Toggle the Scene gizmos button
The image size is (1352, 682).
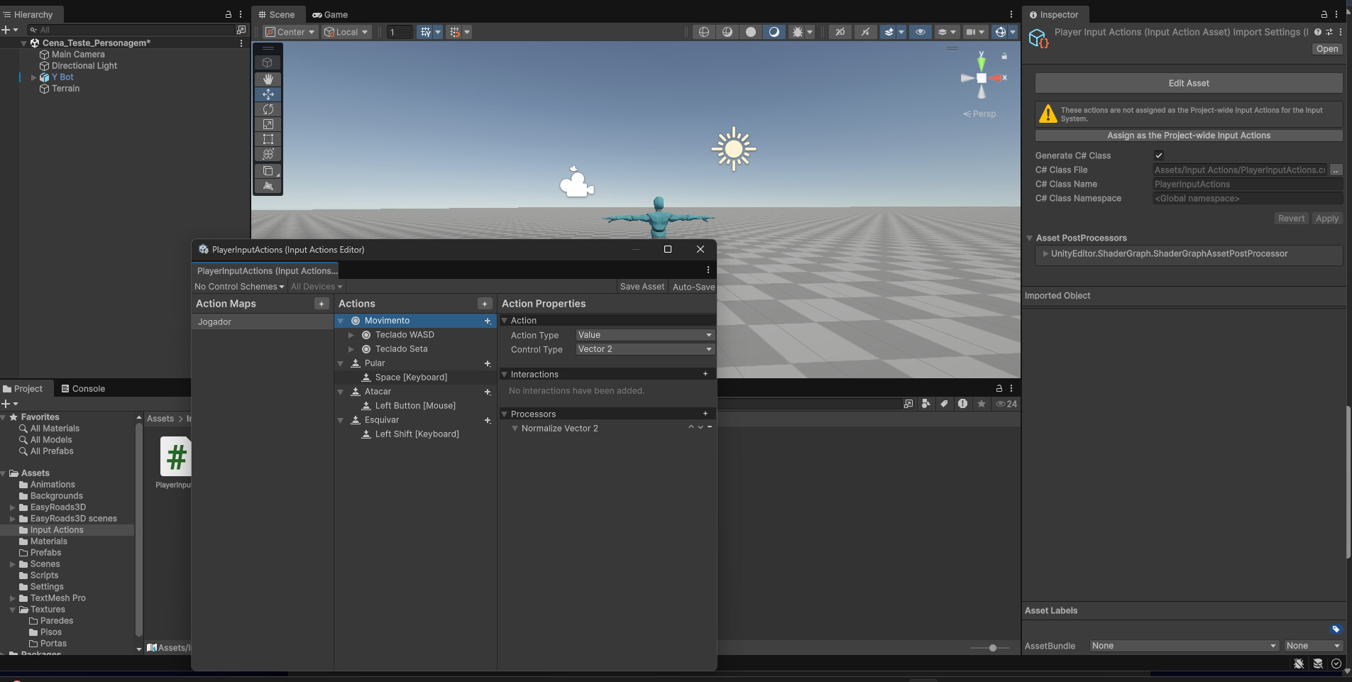[x=1001, y=32]
